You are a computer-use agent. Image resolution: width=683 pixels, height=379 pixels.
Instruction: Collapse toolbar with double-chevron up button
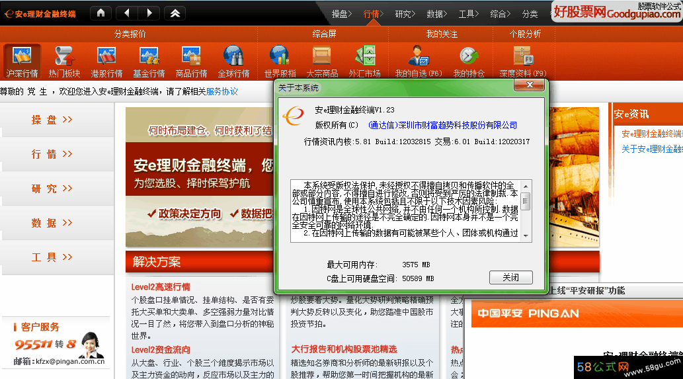tap(175, 13)
